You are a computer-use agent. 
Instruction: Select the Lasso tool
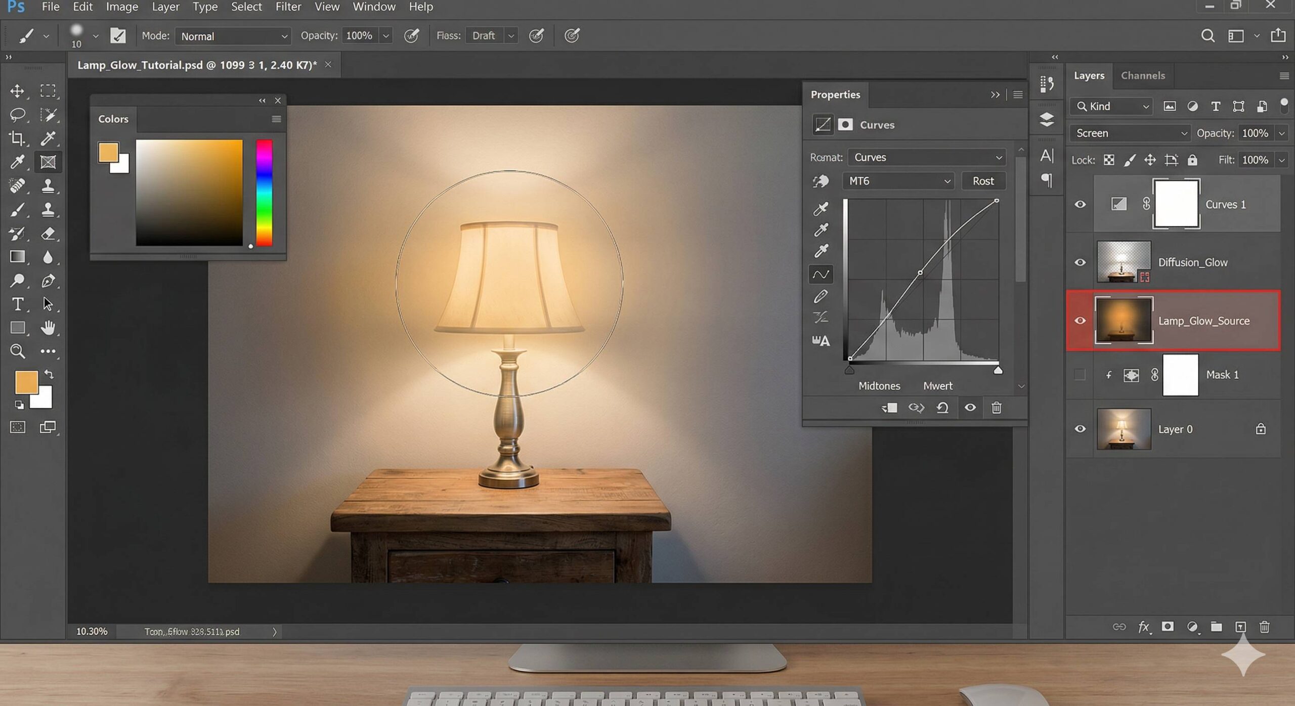[x=17, y=115]
